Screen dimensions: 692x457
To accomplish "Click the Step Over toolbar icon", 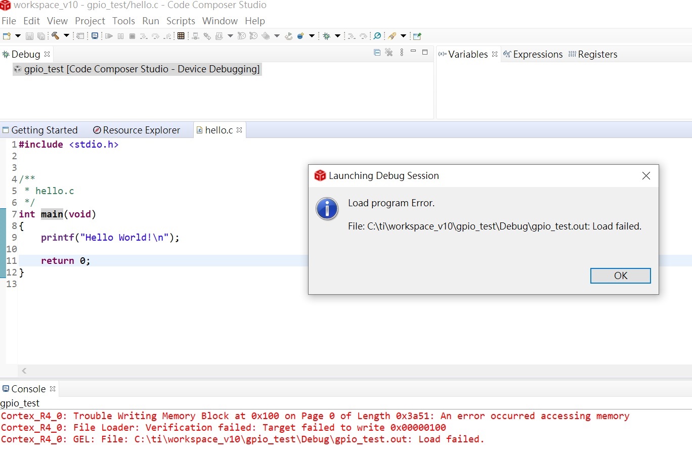I will pos(155,36).
